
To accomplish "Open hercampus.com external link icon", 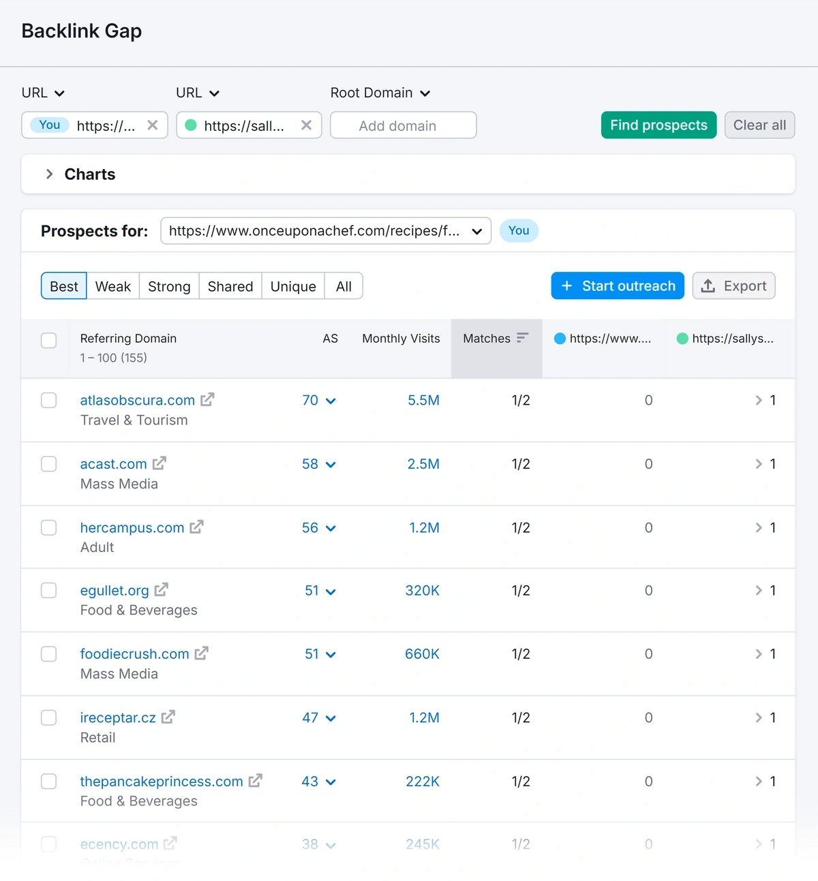I will pos(196,527).
